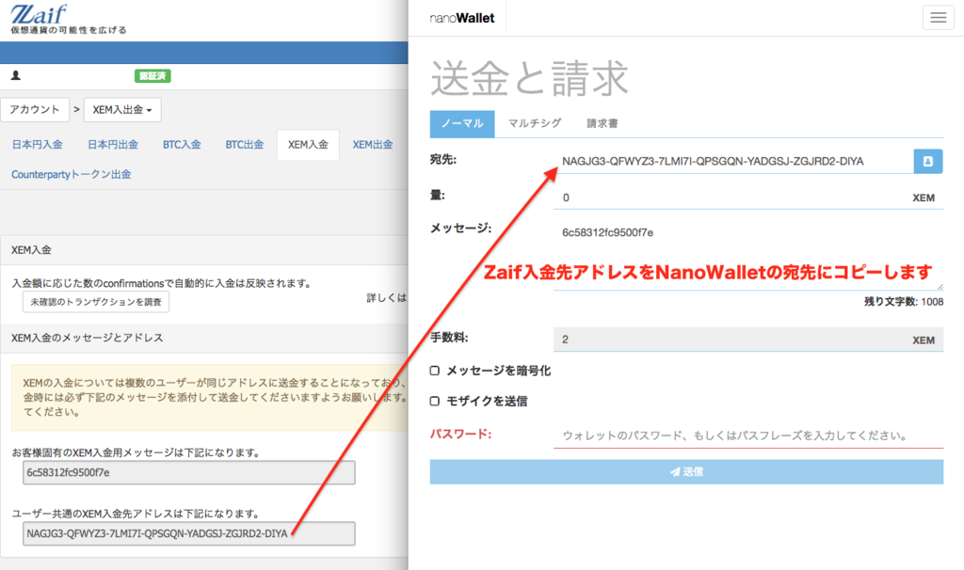Screen dimensions: 964x570
Task: Click the address book icon beside recipient
Action: click(927, 162)
